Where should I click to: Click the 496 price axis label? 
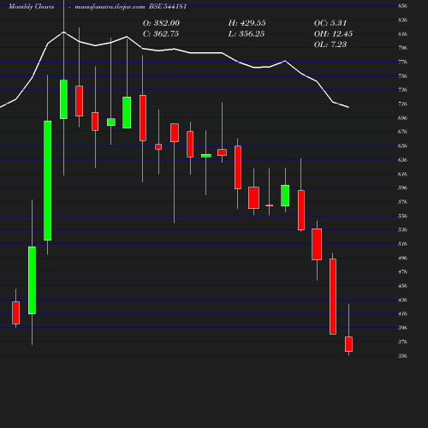tap(402, 258)
